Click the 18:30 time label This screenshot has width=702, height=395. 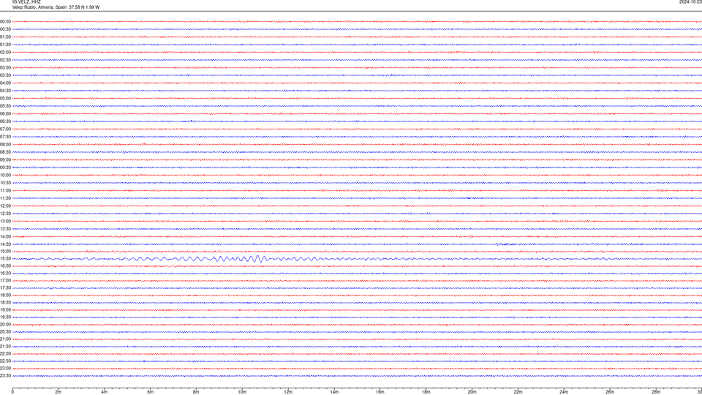5,303
